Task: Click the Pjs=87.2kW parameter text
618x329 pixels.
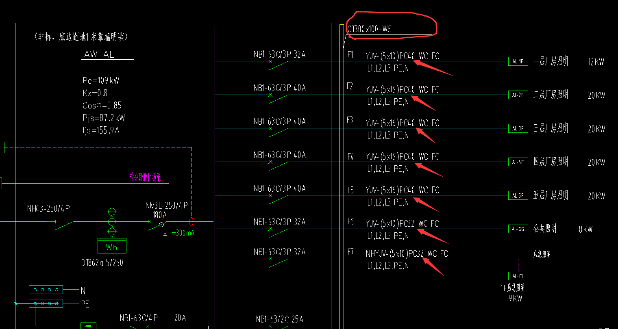Action: [104, 118]
